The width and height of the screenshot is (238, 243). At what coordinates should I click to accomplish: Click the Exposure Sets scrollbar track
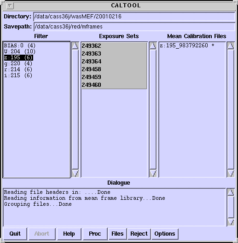pos(153,110)
